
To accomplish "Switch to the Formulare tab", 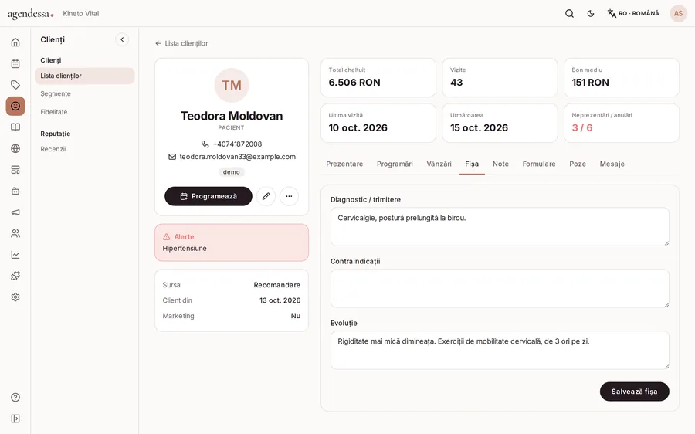I will point(538,164).
